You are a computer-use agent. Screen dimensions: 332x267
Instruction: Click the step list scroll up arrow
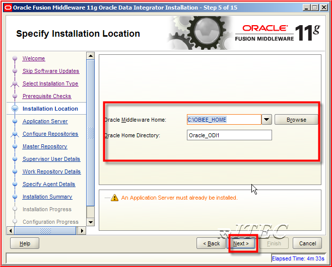click(x=91, y=56)
